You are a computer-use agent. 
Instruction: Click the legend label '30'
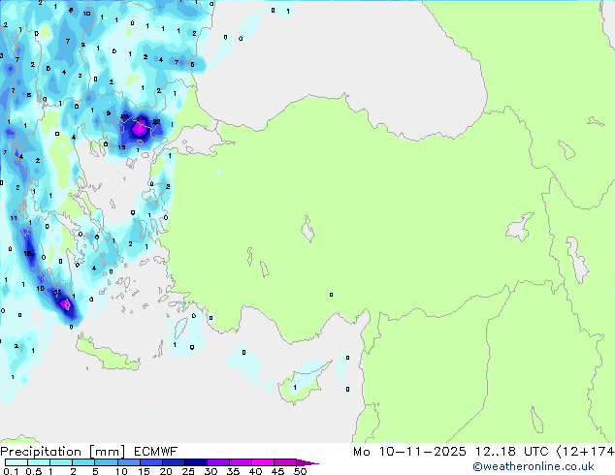click(210, 471)
